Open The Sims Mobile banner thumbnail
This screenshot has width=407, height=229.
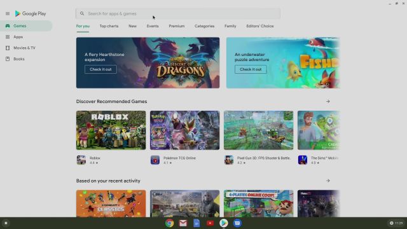319,130
